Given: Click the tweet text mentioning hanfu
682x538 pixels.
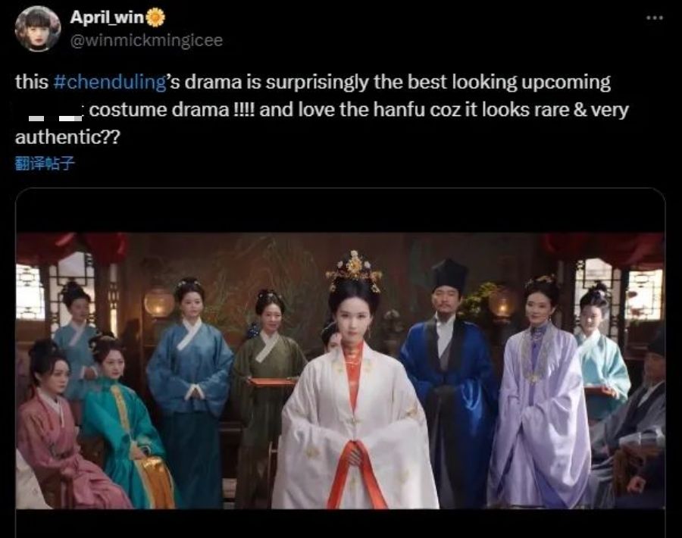Looking at the screenshot, I should [x=322, y=109].
